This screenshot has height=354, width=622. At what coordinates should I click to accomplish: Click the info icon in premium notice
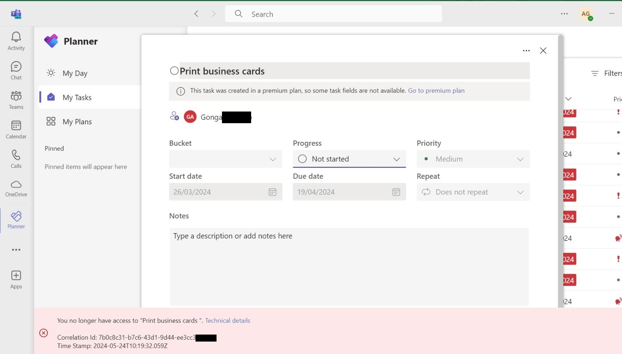181,91
